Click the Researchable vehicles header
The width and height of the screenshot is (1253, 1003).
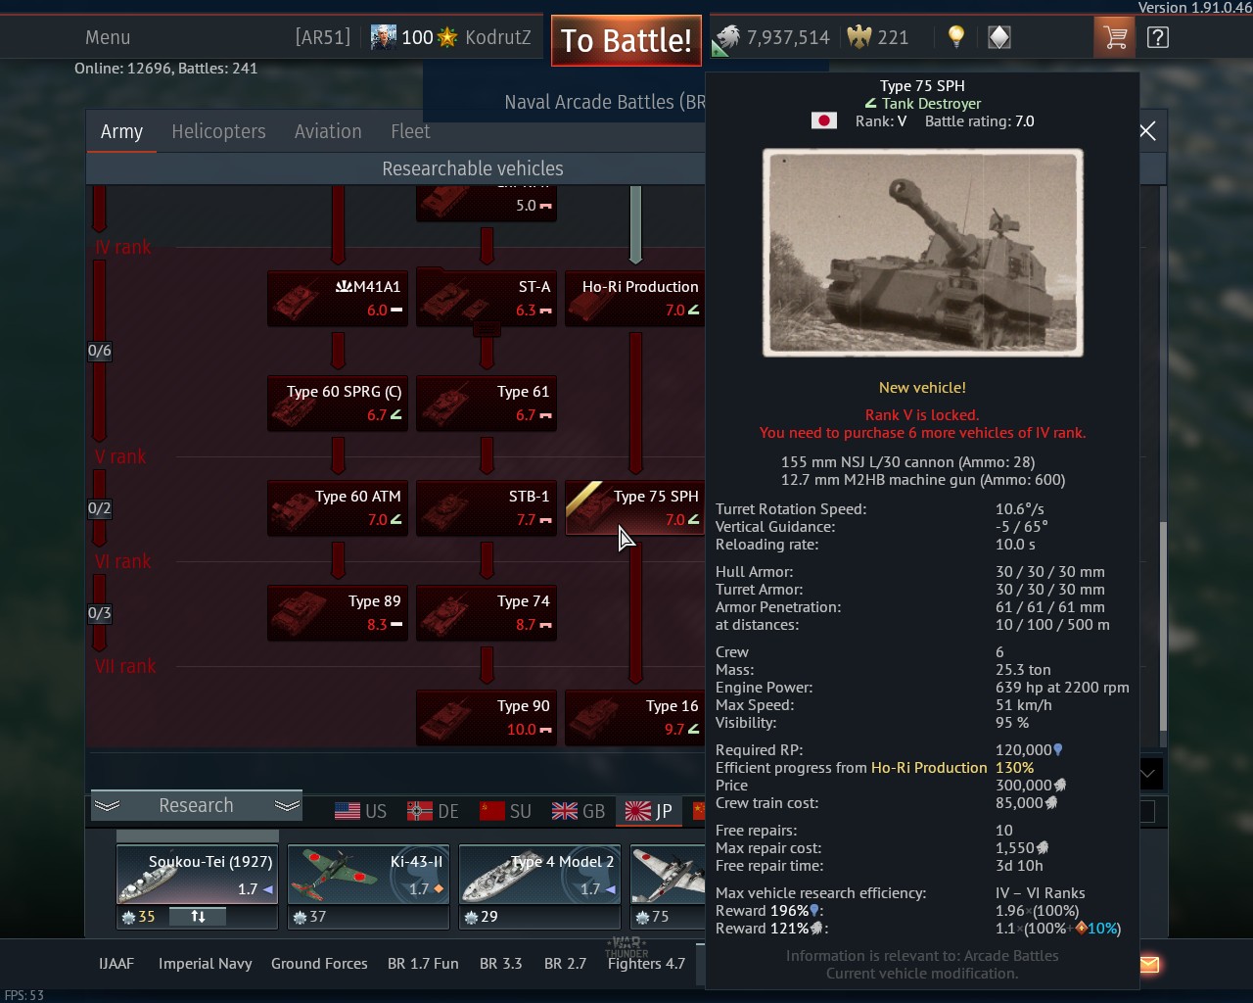tap(473, 168)
